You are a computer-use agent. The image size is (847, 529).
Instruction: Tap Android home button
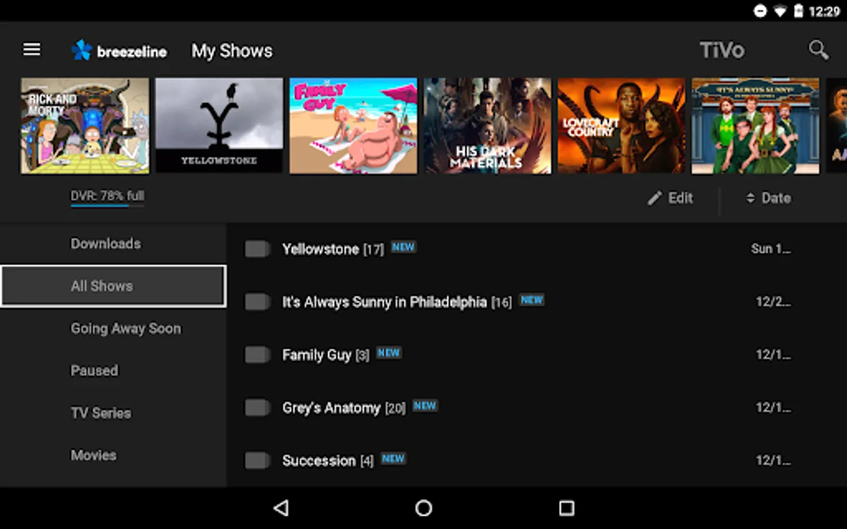click(423, 508)
